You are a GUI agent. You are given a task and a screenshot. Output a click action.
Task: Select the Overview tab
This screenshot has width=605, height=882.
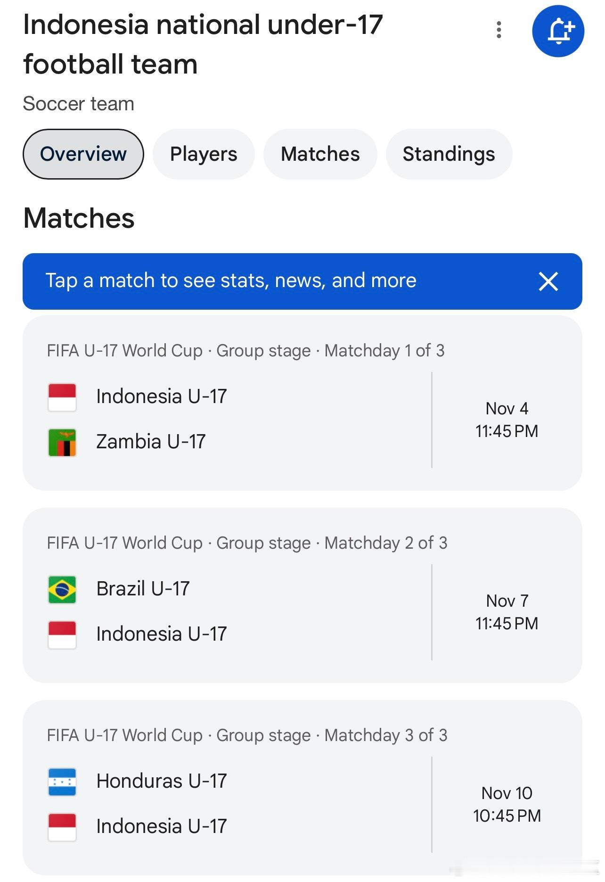tap(83, 154)
